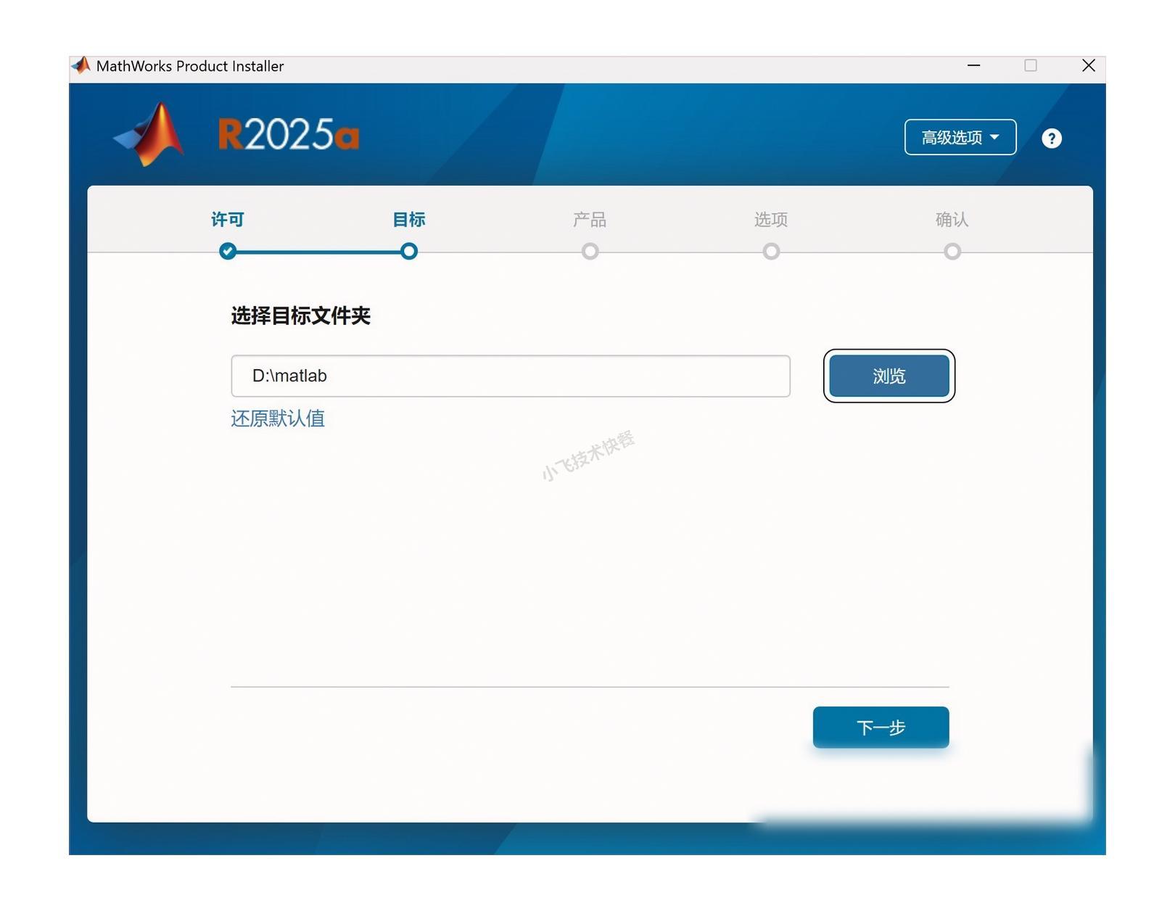Minimize the installer window
This screenshot has width=1175, height=911.
(974, 65)
